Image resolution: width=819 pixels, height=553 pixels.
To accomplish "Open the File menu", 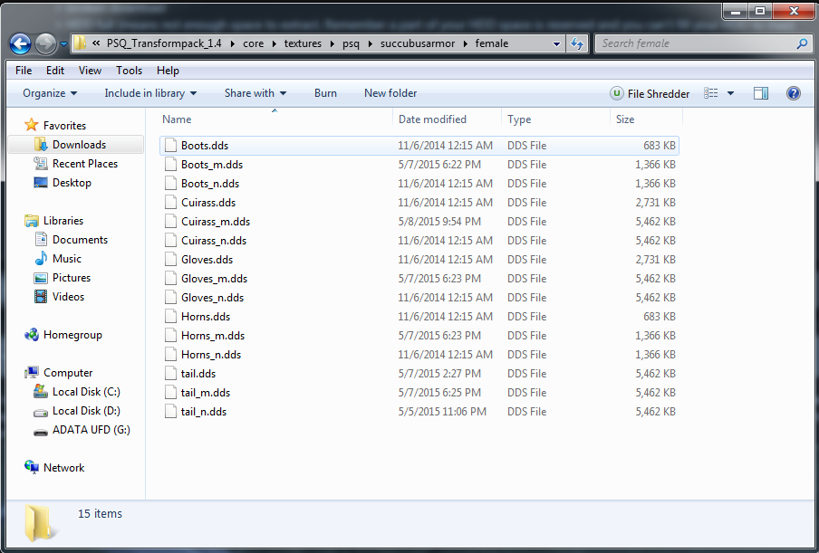I will [x=24, y=71].
